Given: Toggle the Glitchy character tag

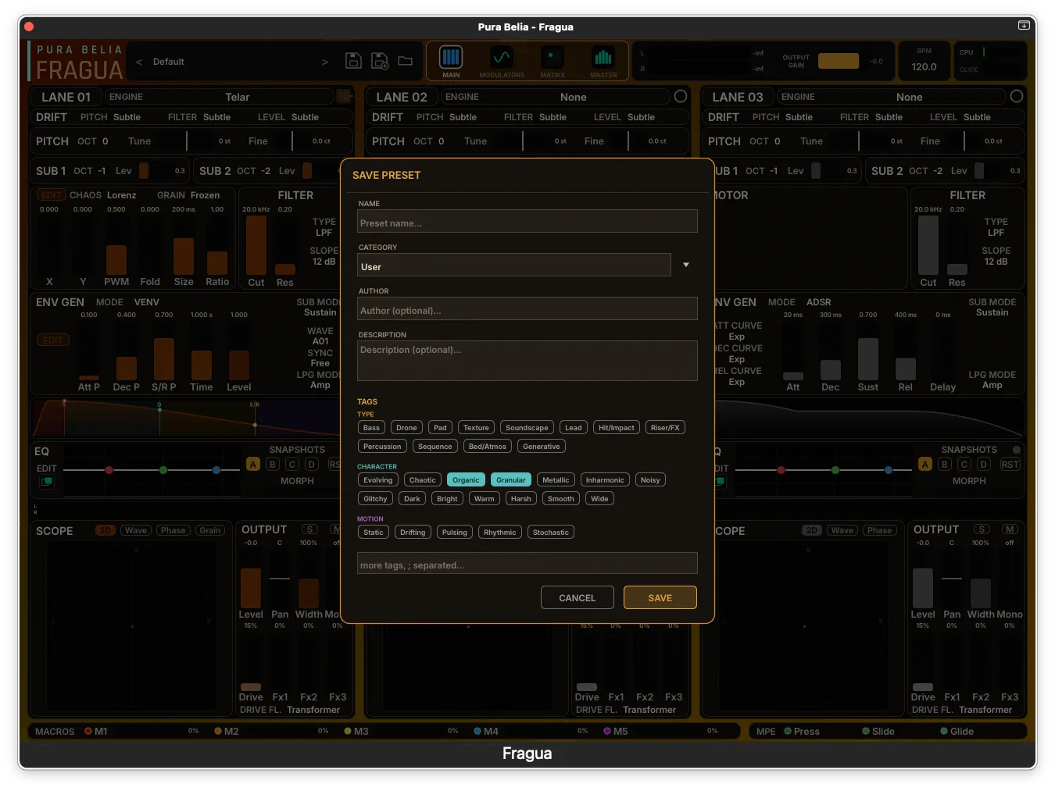Looking at the screenshot, I should click(x=375, y=498).
